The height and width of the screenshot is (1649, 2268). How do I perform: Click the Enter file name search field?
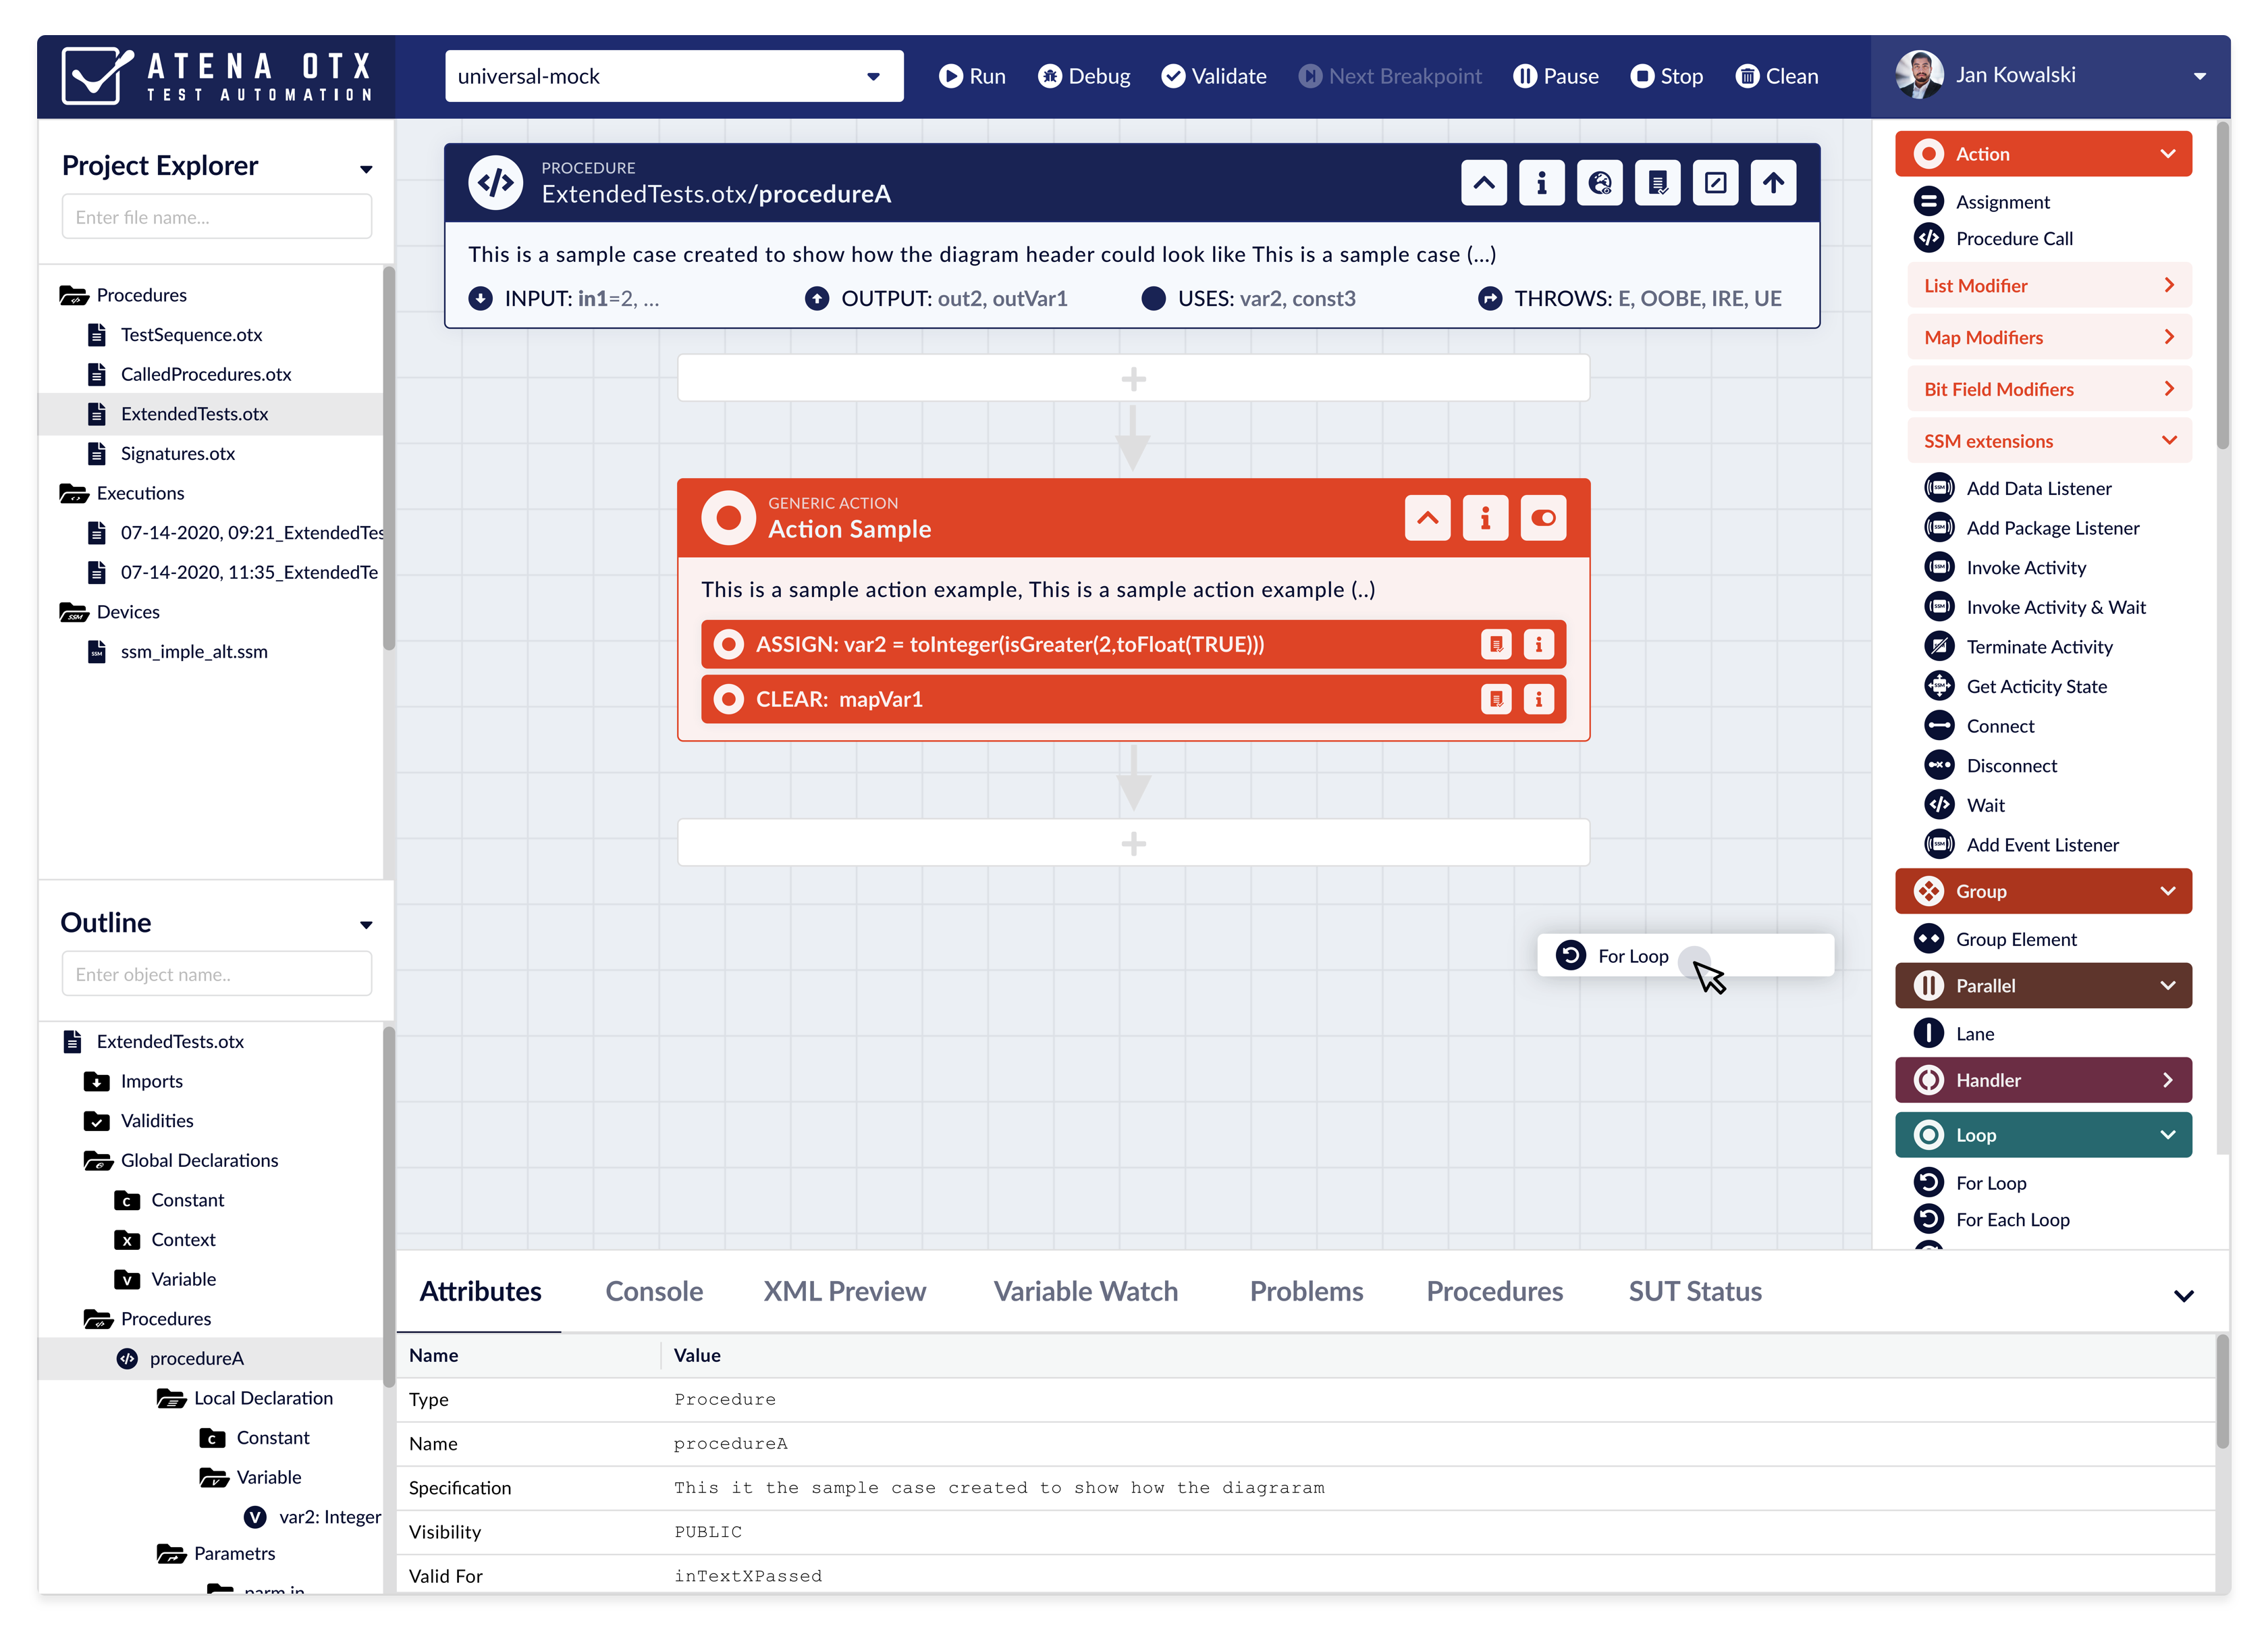click(217, 217)
